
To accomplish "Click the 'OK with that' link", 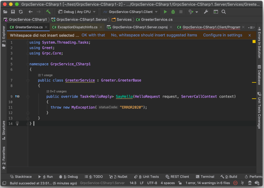I will tap(93, 35).
